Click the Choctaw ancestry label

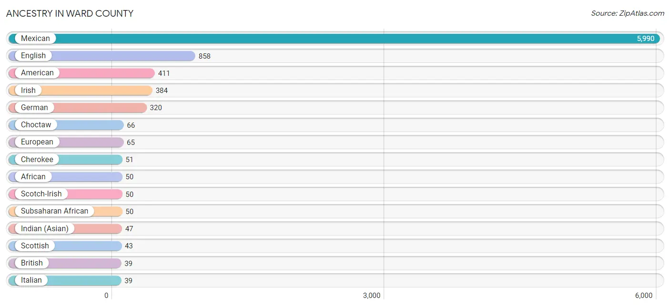36,125
